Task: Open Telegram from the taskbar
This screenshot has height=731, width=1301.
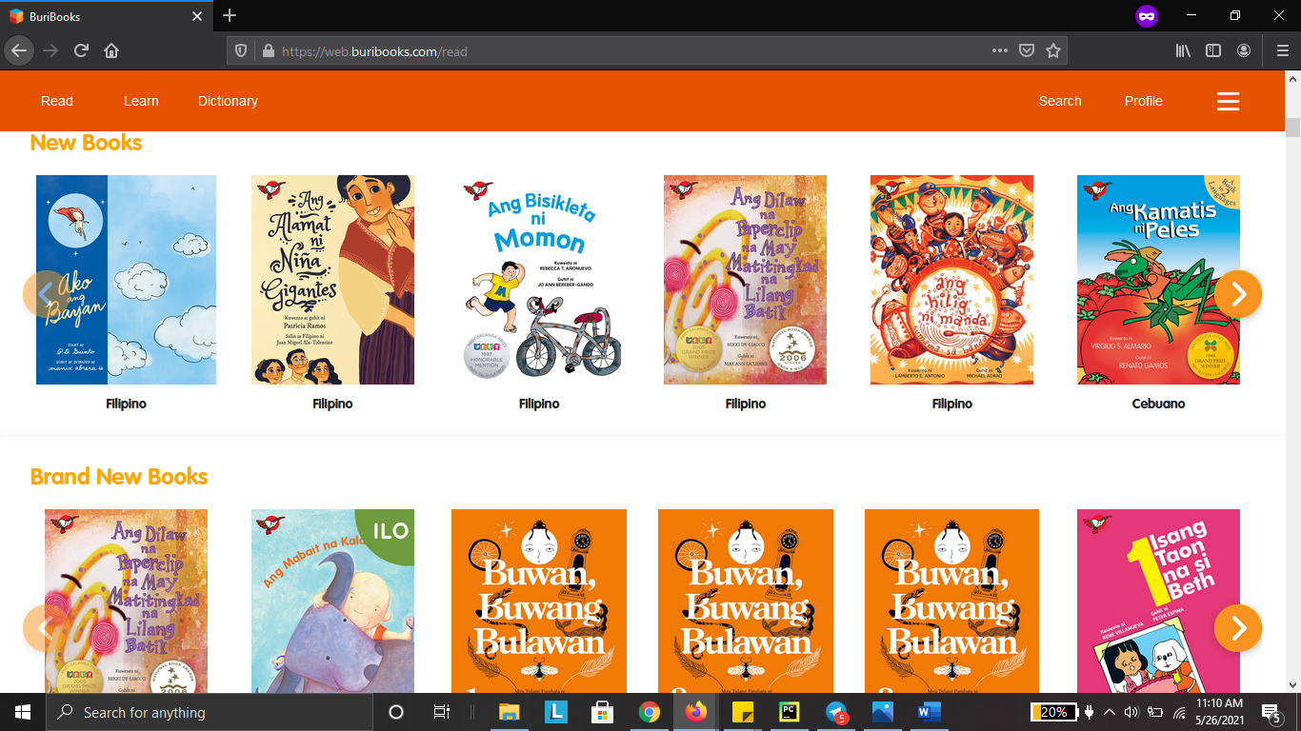Action: click(x=836, y=712)
